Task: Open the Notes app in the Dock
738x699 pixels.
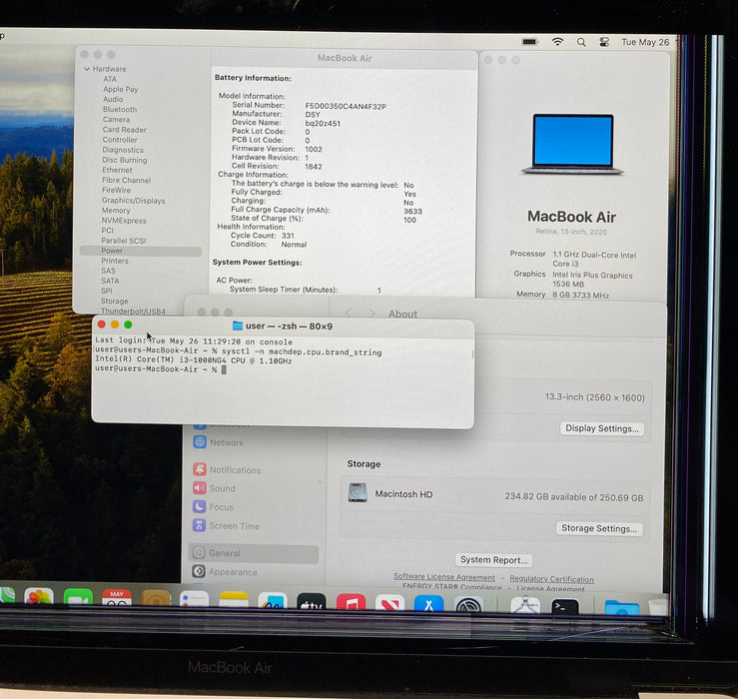Action: click(234, 600)
